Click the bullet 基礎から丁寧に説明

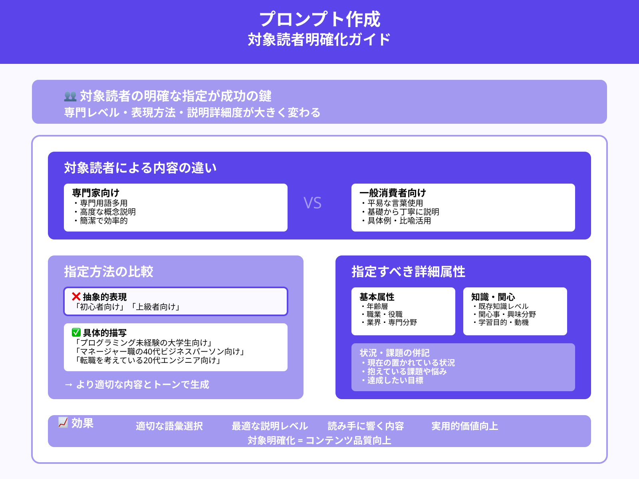[x=399, y=212]
